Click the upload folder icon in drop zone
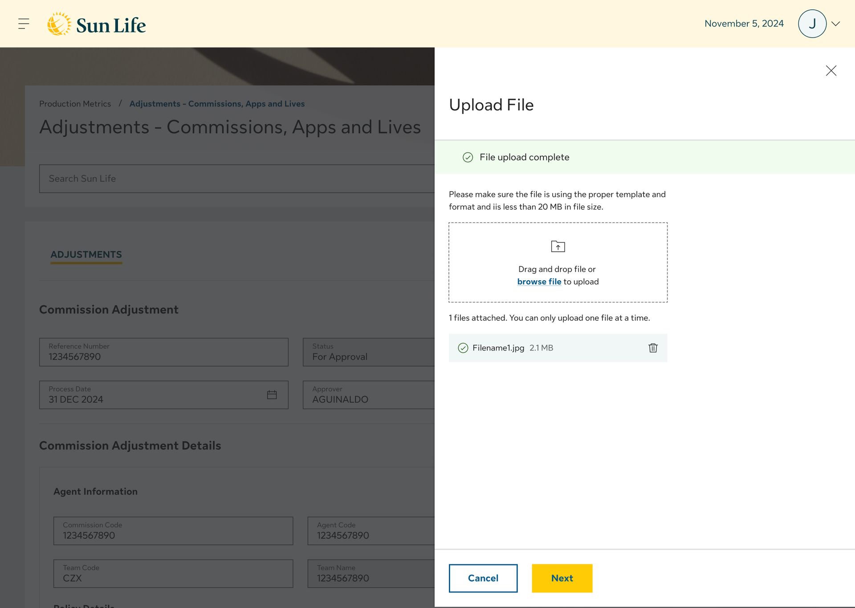 pyautogui.click(x=558, y=246)
